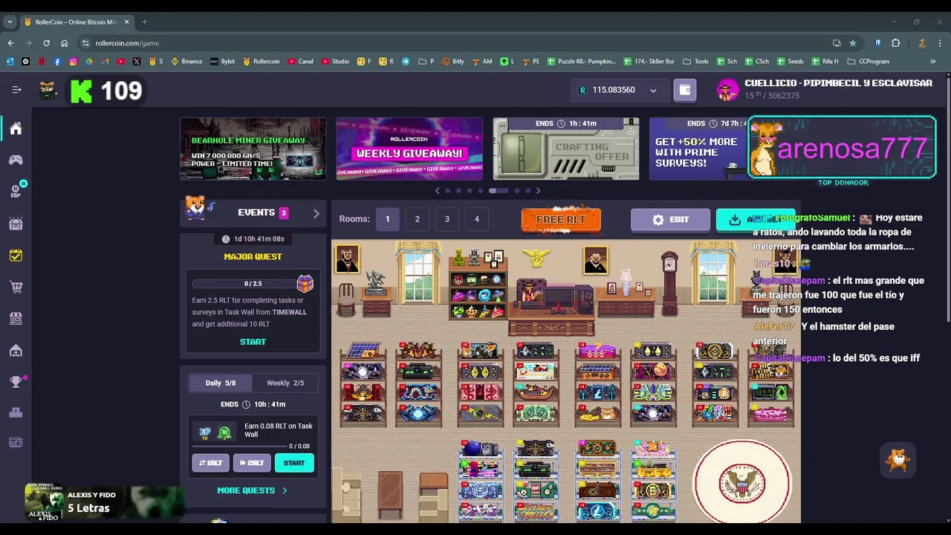Reload the page with browser refresh
The image size is (951, 535).
[46, 43]
